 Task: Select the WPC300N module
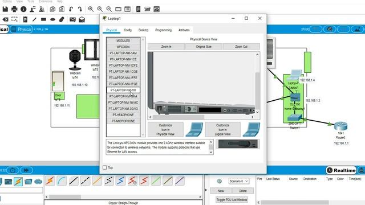(123, 47)
